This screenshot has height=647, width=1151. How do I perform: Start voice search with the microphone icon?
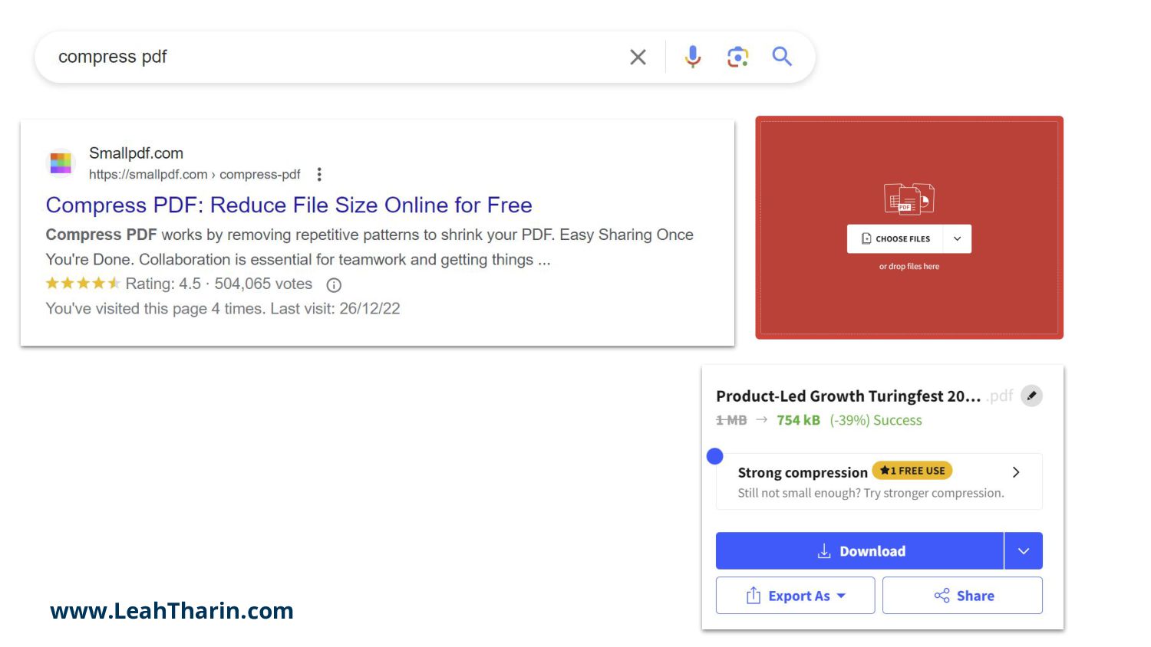693,57
